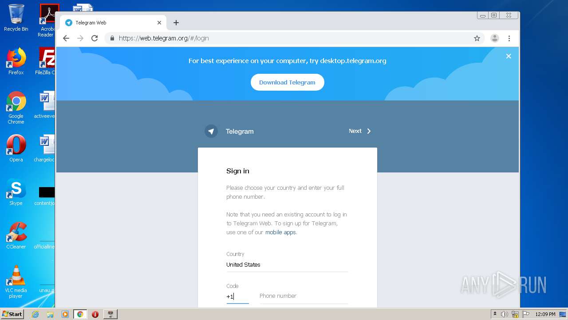
Task: Select the Telegram Web tab
Action: 113,23
